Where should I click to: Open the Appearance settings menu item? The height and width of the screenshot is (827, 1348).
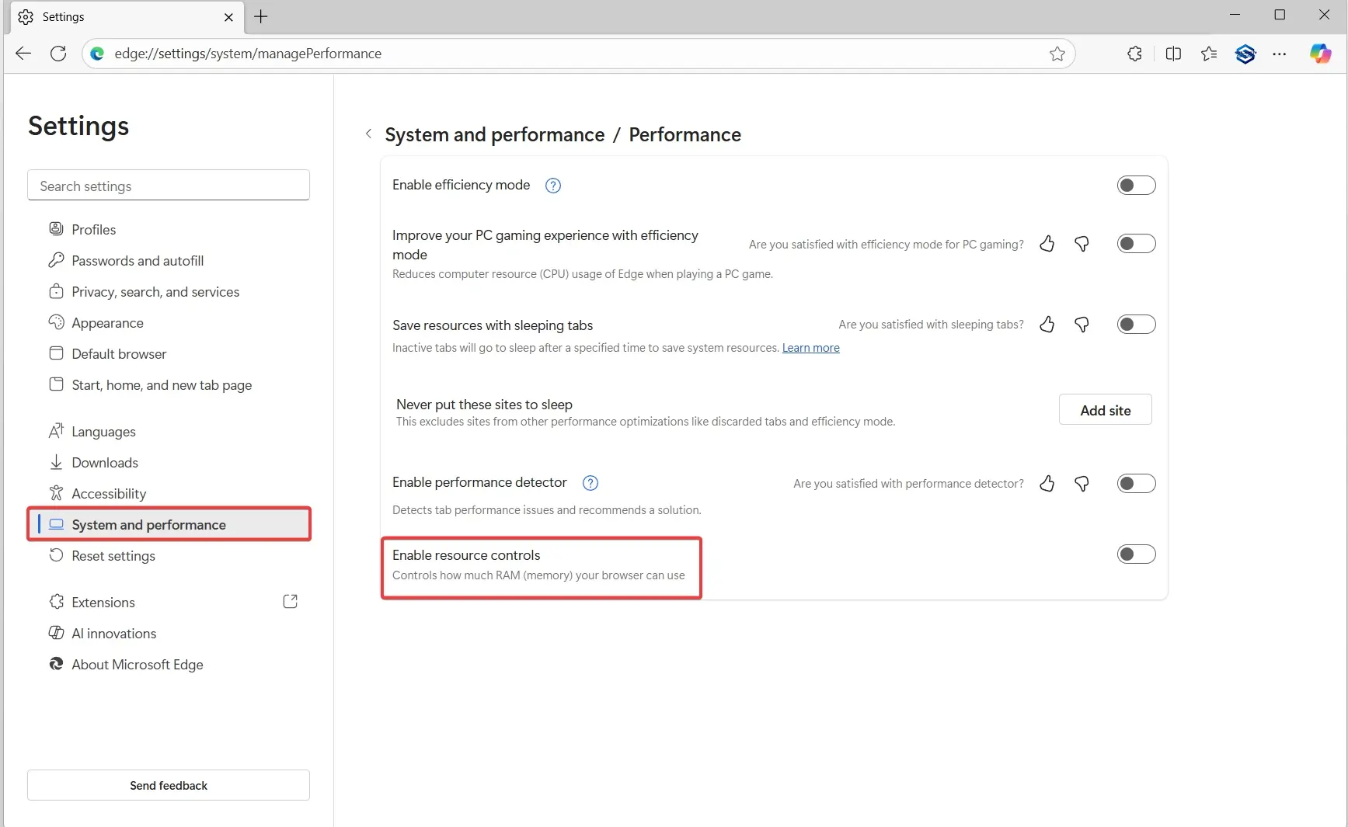[x=107, y=322]
